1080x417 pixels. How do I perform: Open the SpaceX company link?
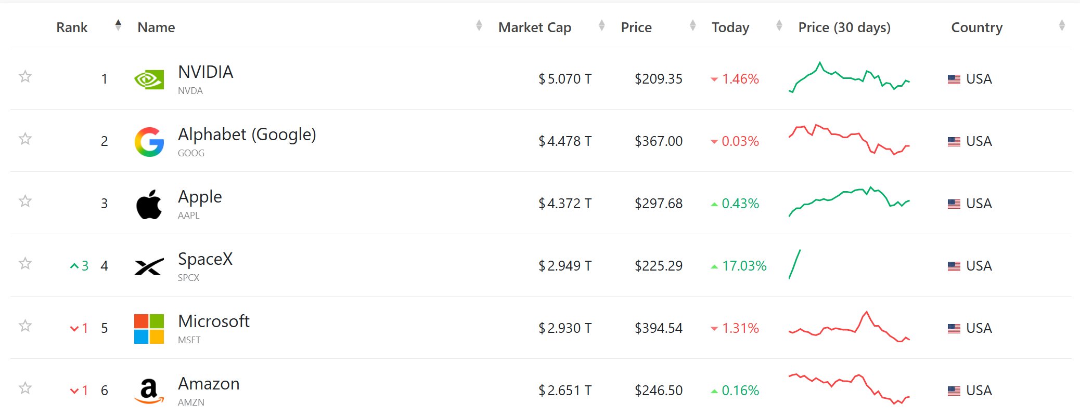[x=205, y=259]
